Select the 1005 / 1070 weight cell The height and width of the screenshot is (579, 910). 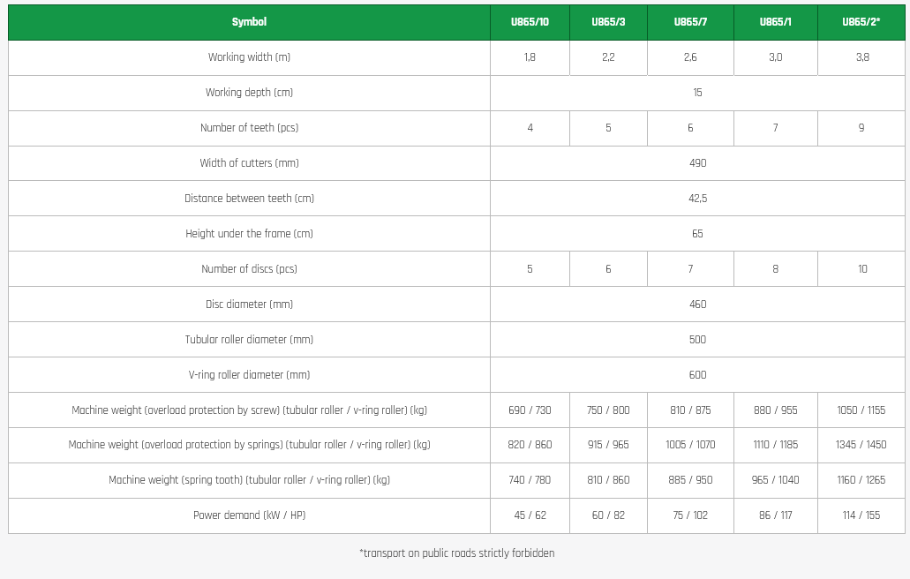pos(690,445)
